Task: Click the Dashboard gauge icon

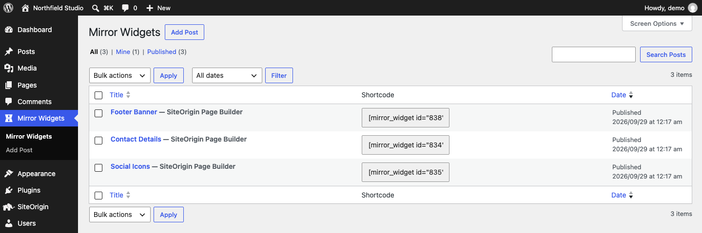Action: point(9,30)
